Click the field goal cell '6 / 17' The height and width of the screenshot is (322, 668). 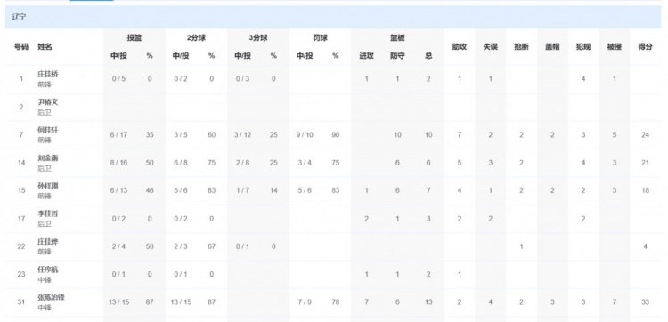(x=118, y=135)
